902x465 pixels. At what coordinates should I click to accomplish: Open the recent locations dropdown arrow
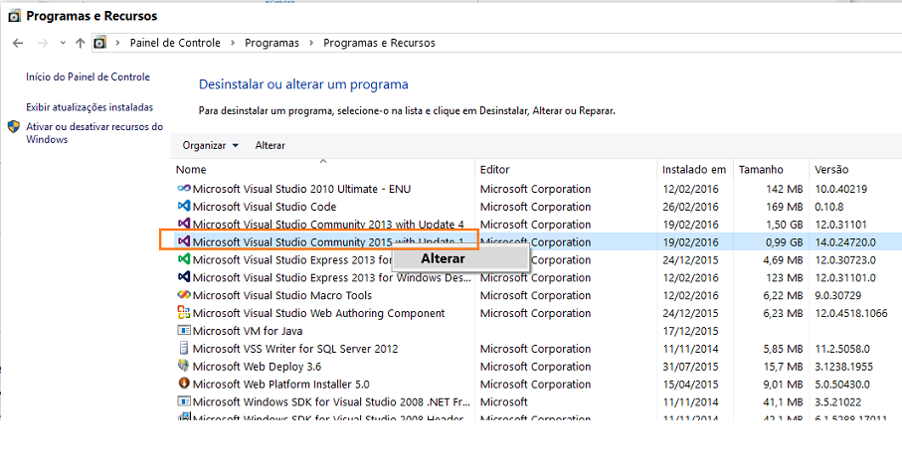pos(63,43)
